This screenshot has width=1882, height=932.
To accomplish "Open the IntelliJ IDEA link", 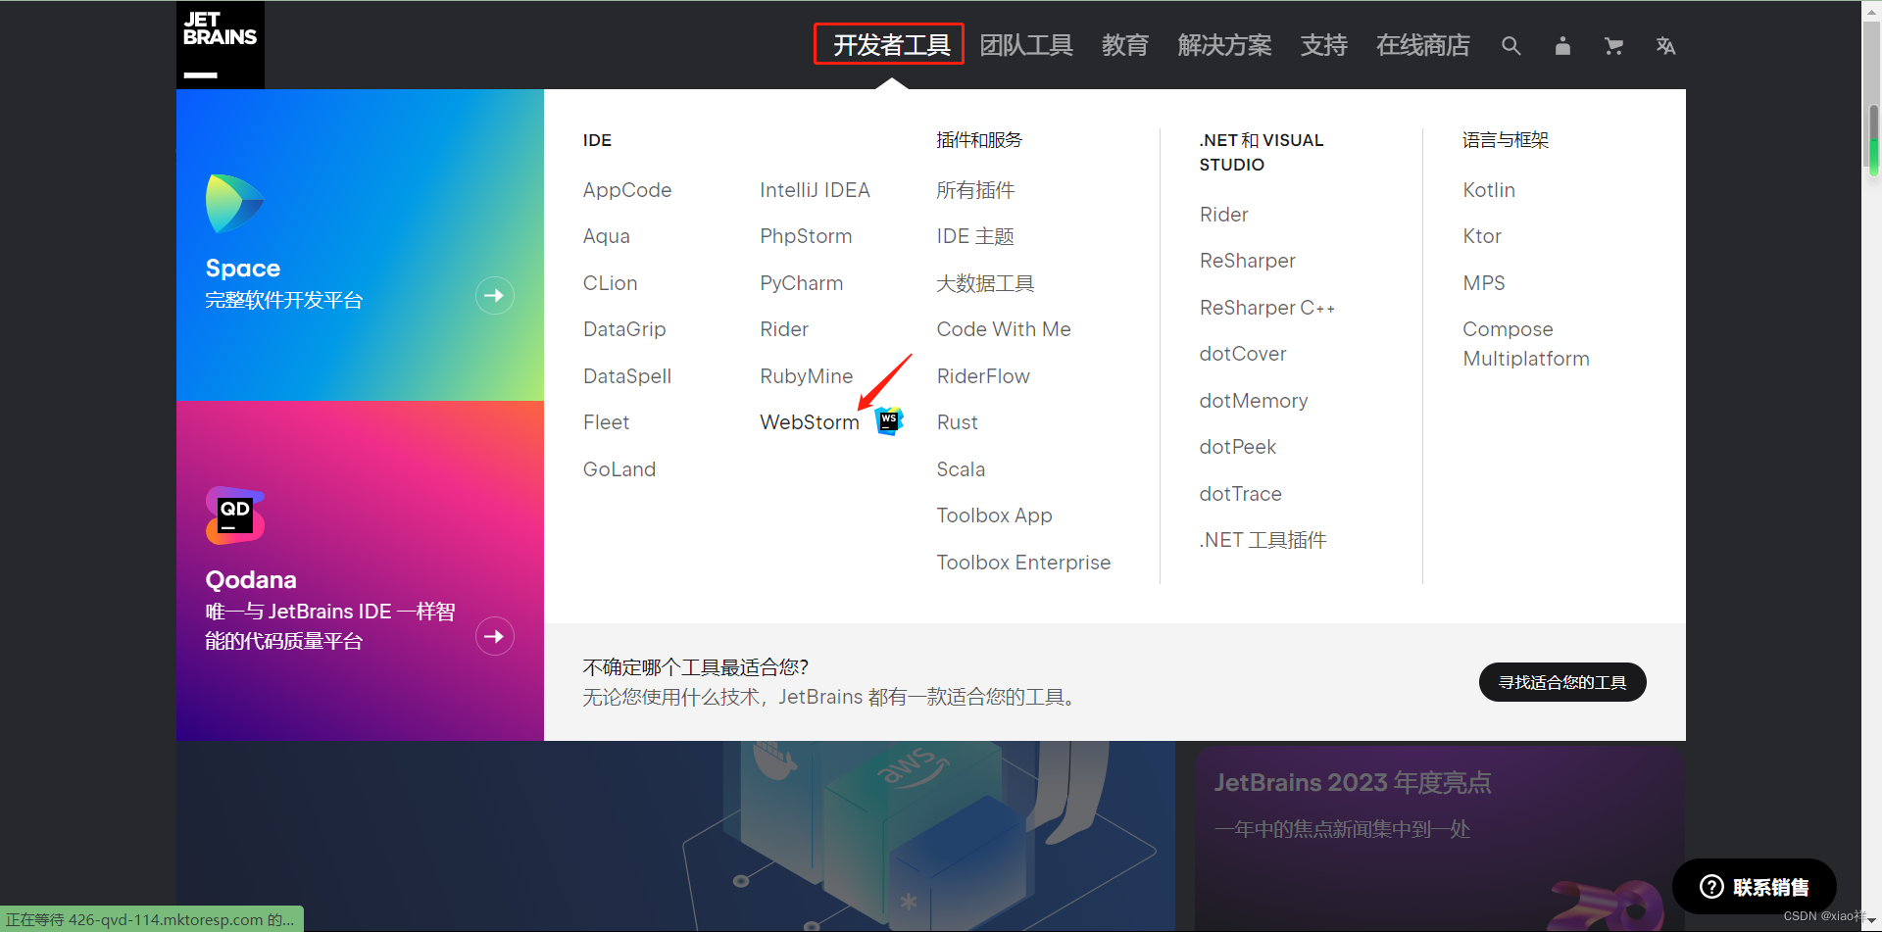I will click(x=815, y=190).
